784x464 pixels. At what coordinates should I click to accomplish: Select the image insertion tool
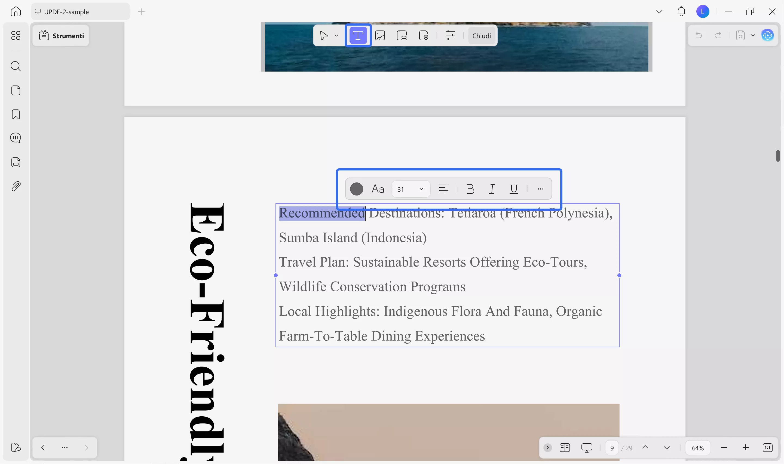click(x=380, y=35)
